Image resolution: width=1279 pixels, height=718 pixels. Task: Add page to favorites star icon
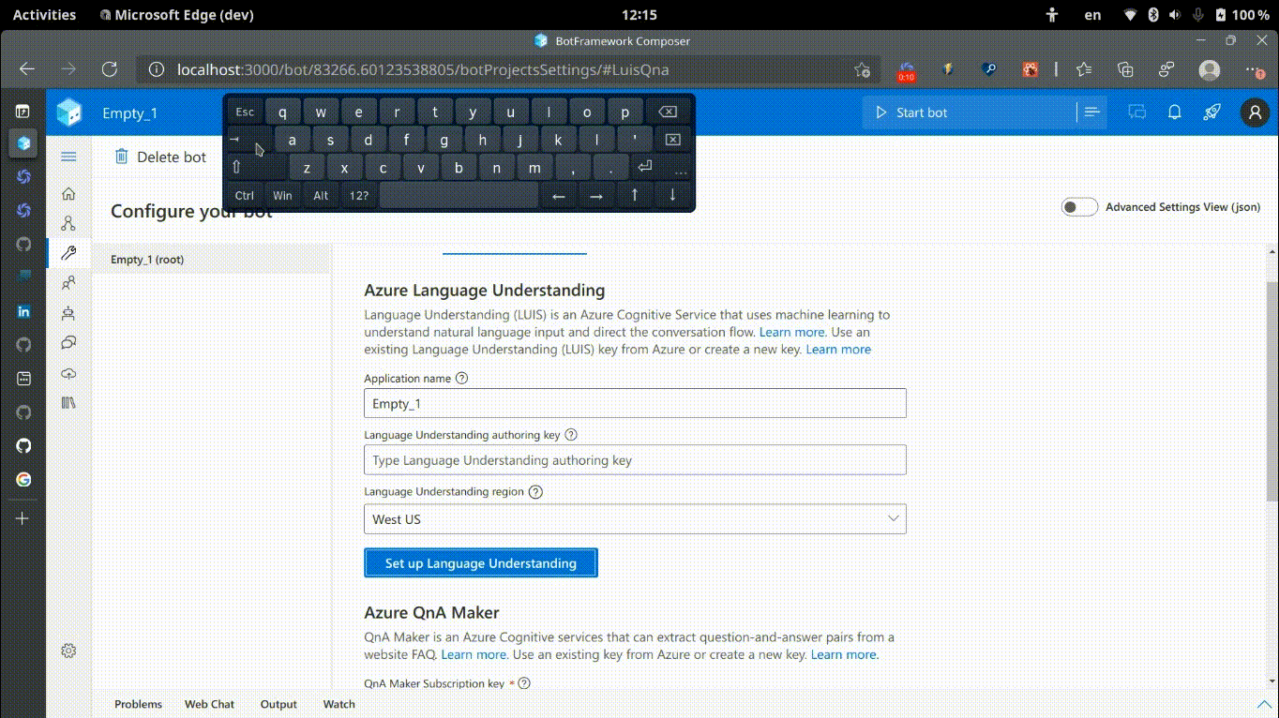(863, 69)
